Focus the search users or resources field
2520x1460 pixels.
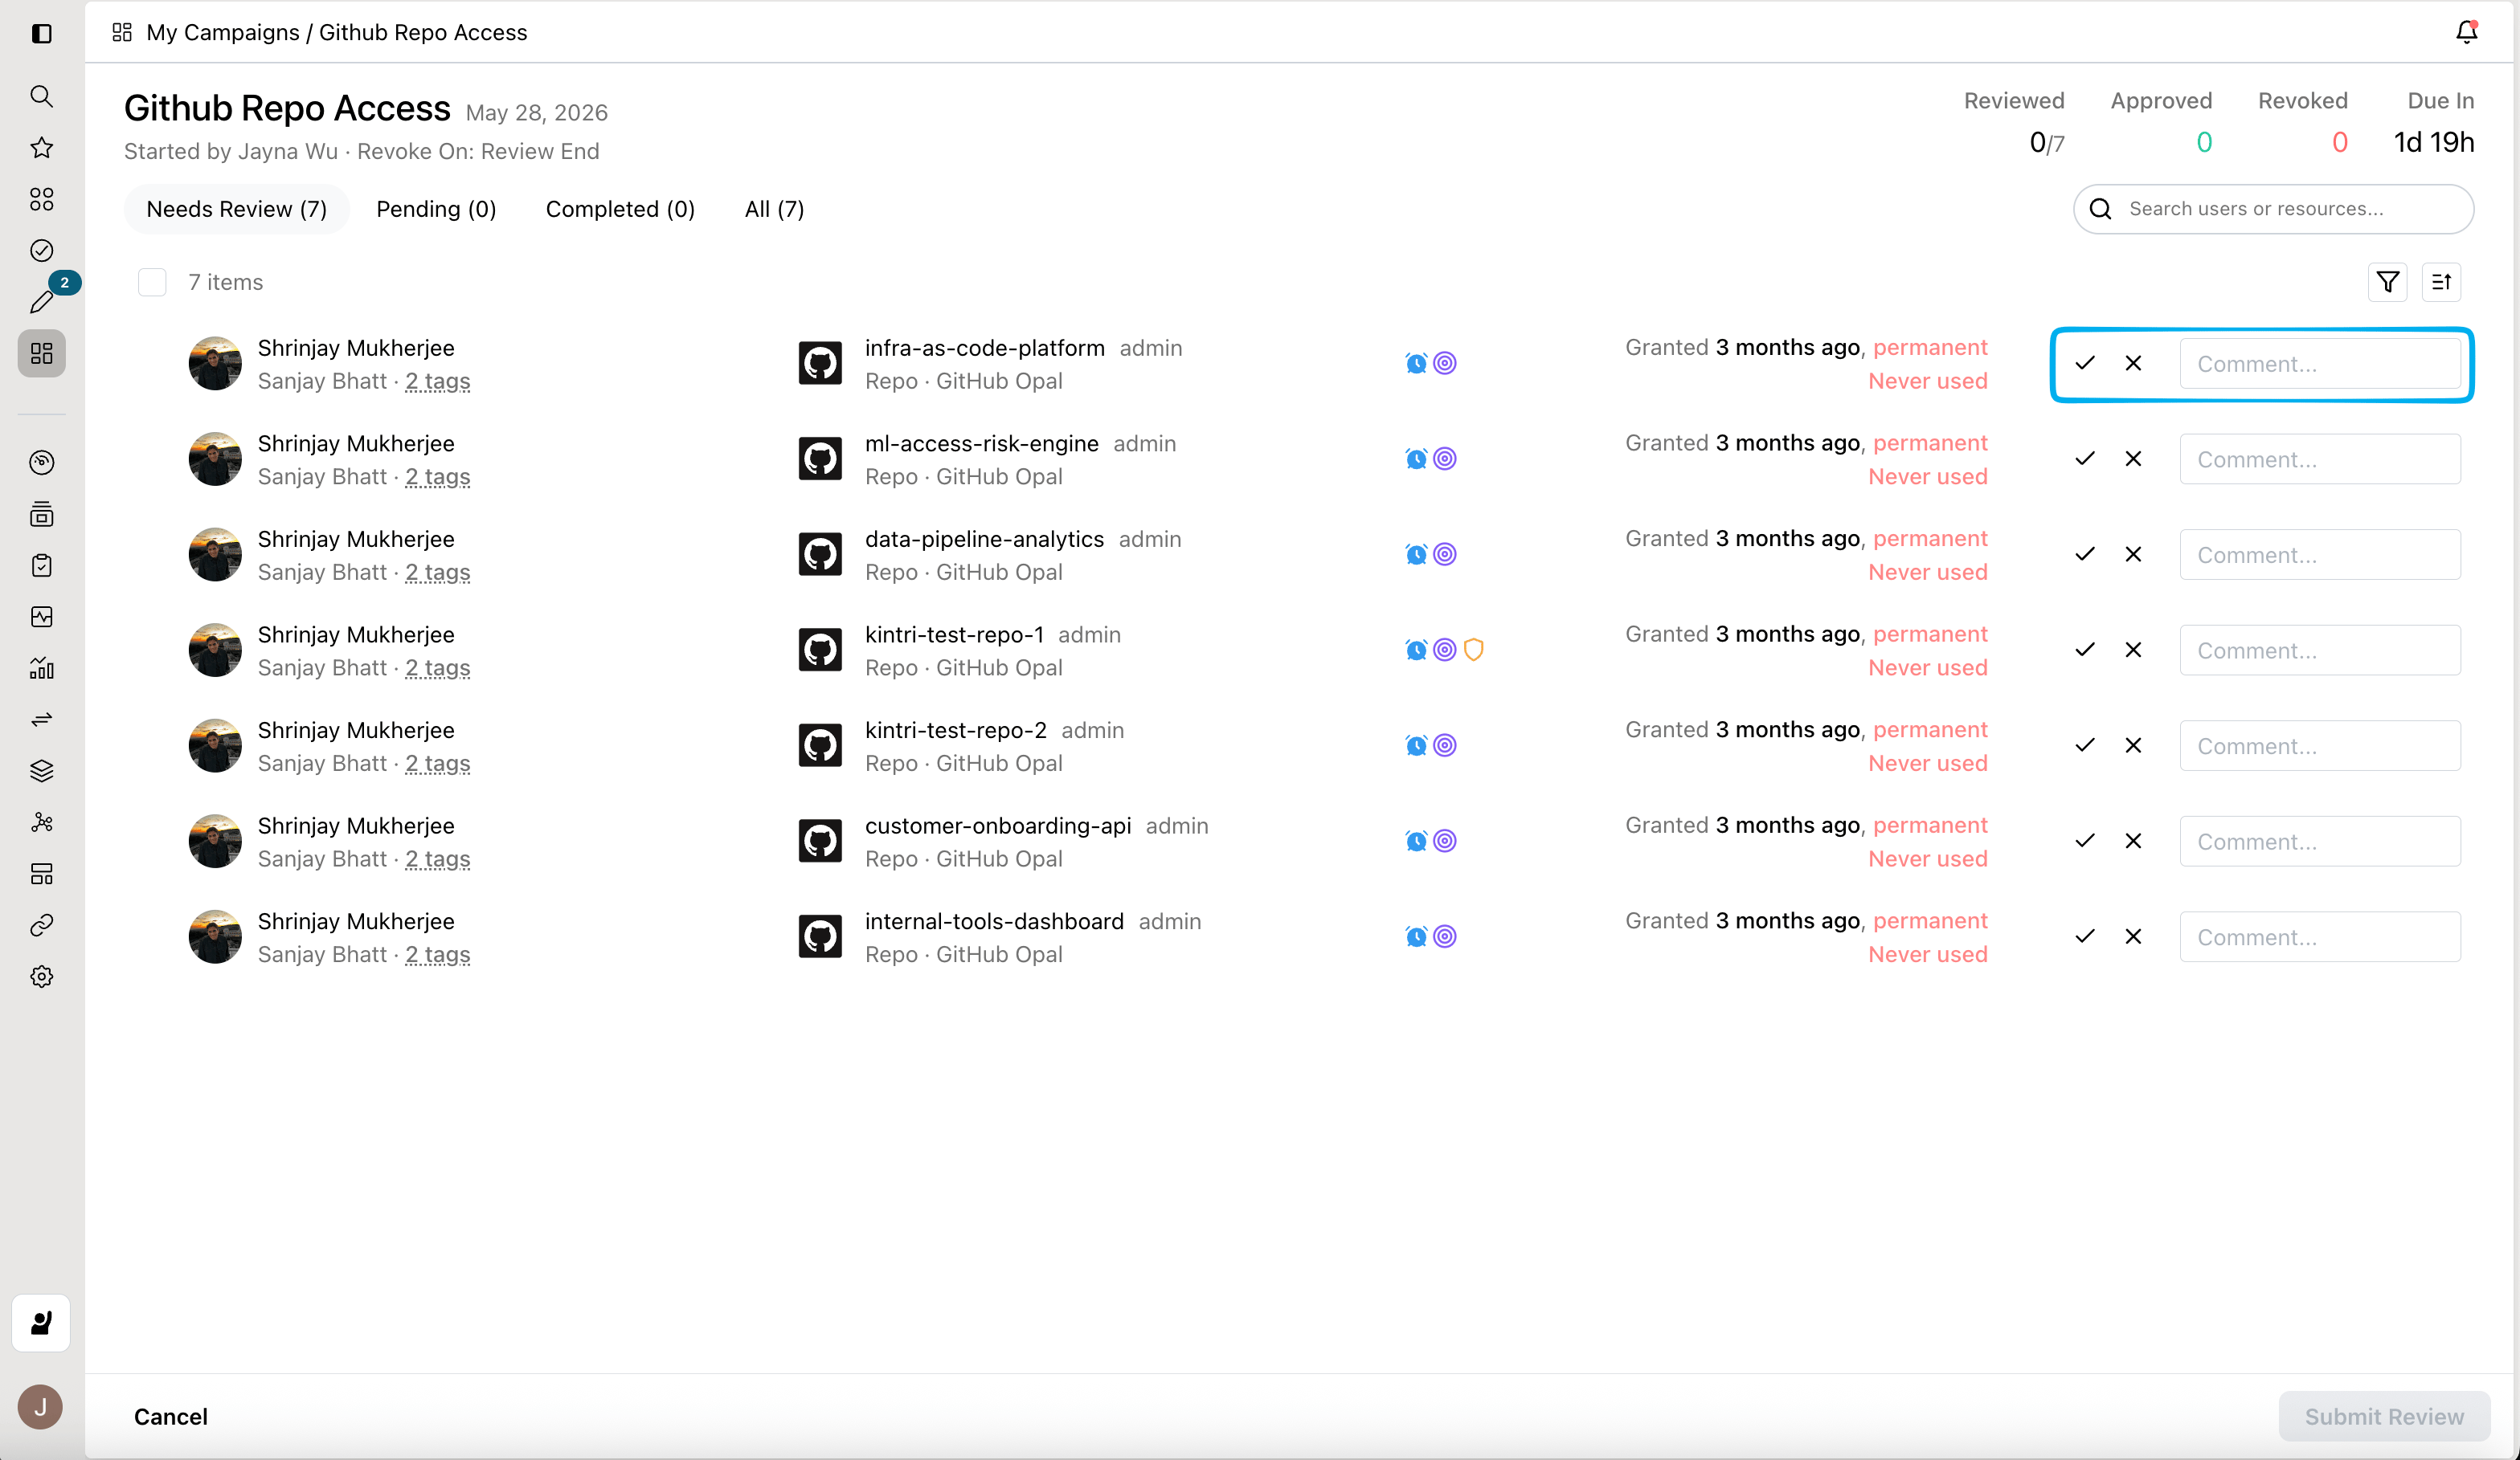2273,209
